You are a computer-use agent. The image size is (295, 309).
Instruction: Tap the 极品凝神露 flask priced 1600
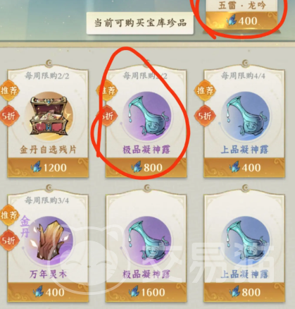(x=146, y=241)
